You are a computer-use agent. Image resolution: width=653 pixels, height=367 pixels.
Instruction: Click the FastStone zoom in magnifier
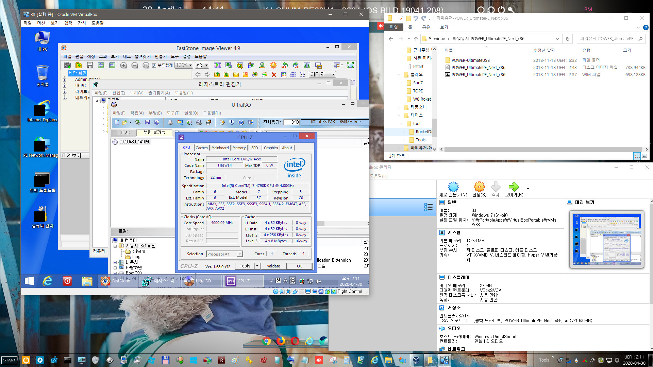[123, 65]
